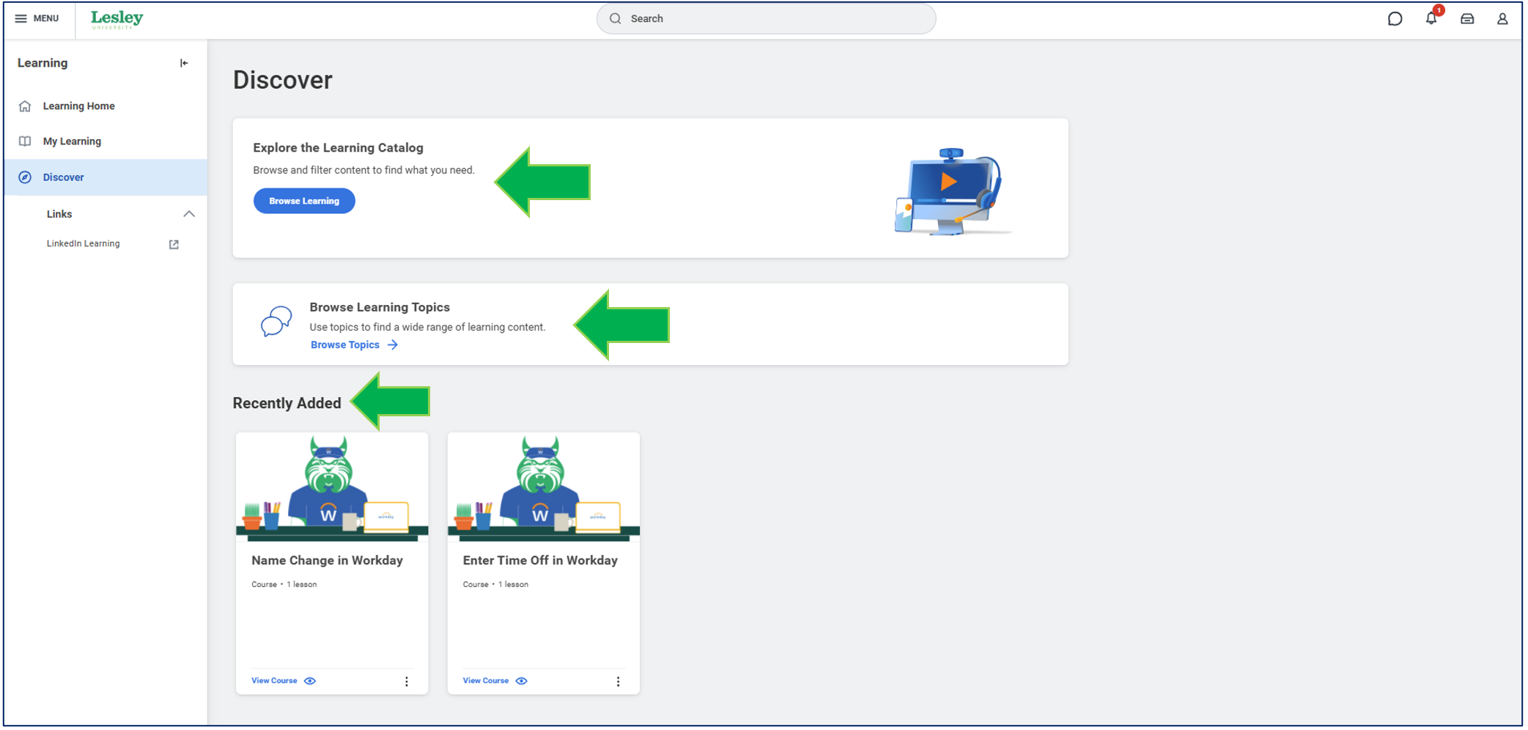1528x730 pixels.
Task: Click the Discover page title
Action: pos(283,80)
